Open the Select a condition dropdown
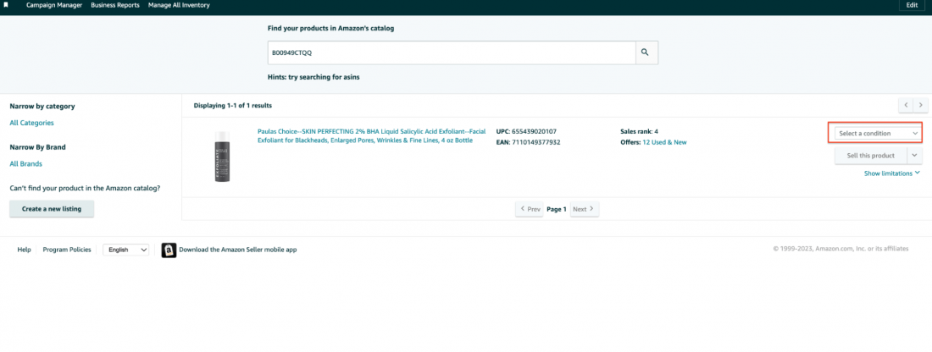This screenshot has width=932, height=352. [879, 134]
